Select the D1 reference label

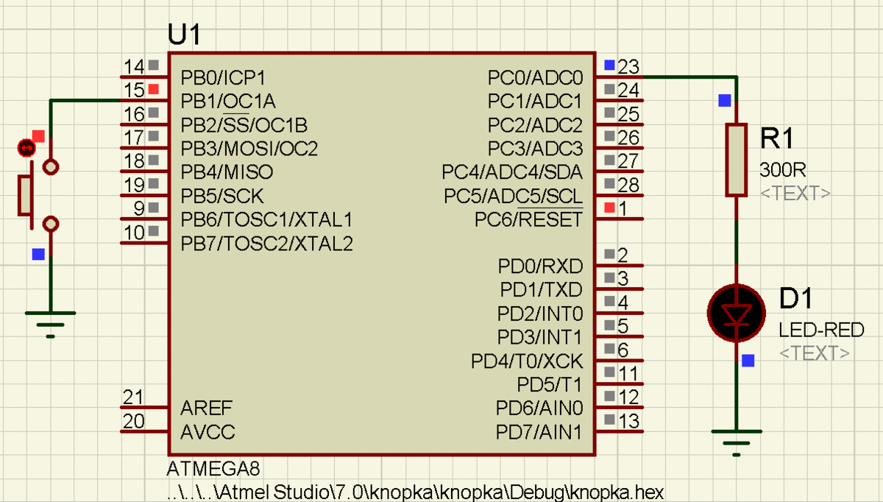[x=796, y=300]
